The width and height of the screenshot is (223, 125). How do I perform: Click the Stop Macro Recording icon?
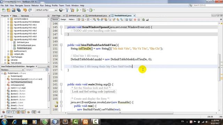[x=139, y=19]
